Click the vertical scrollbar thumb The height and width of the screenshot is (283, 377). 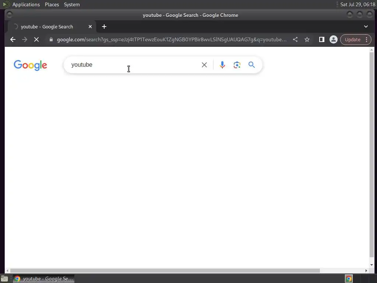pos(371,154)
